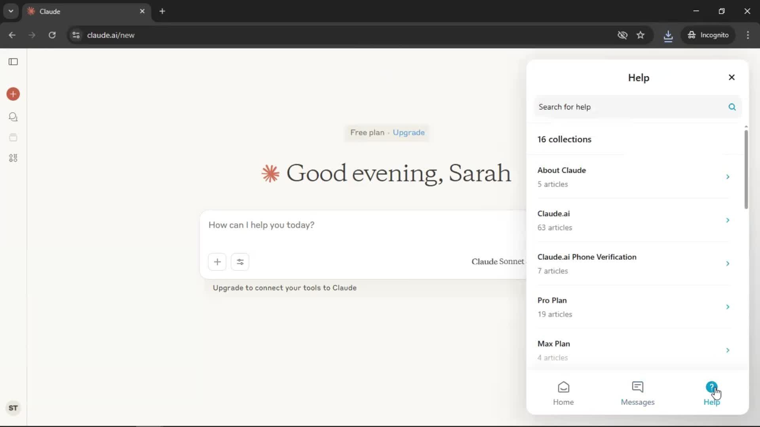Start a new chat with the plus button
Image resolution: width=760 pixels, height=427 pixels.
click(x=13, y=94)
